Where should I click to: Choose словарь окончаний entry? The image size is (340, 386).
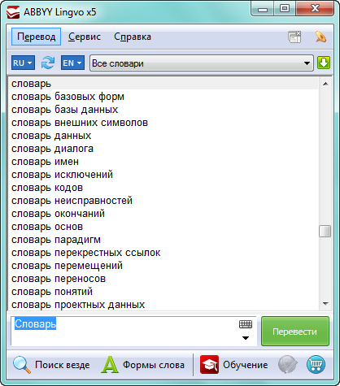coord(163,214)
